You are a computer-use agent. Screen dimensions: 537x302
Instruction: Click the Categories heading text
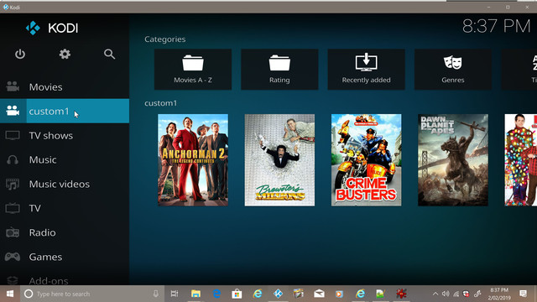pyautogui.click(x=164, y=39)
